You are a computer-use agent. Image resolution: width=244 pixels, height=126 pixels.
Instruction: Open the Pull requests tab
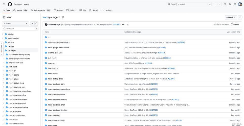(41, 10)
